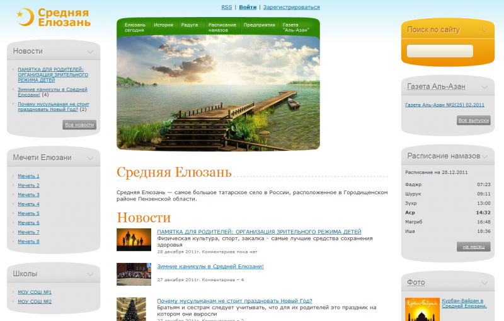Viewport: 504px width, 321px height.
Task: Click the crescent moon site logo
Action: [25, 17]
